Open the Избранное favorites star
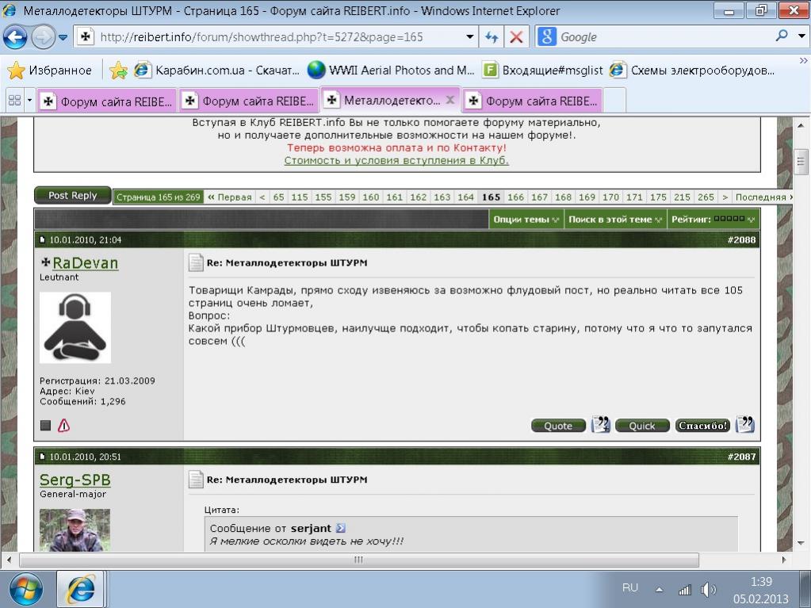The image size is (811, 608). click(49, 71)
